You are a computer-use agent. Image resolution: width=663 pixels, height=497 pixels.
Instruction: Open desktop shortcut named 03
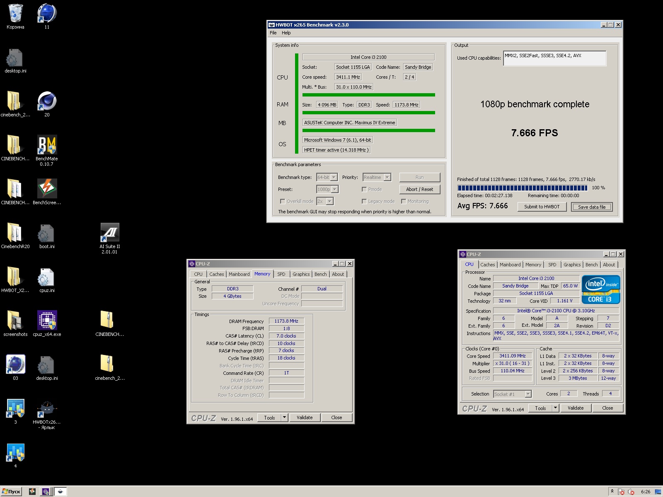tap(15, 368)
